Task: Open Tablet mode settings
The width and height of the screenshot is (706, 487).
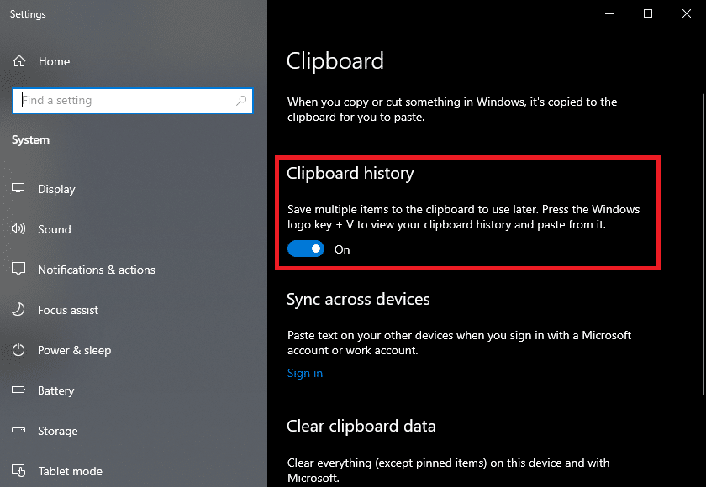Action: coord(70,471)
